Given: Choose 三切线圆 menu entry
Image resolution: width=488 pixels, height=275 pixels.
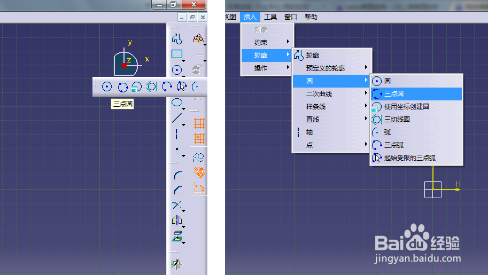Looking at the screenshot, I should pyautogui.click(x=416, y=119).
